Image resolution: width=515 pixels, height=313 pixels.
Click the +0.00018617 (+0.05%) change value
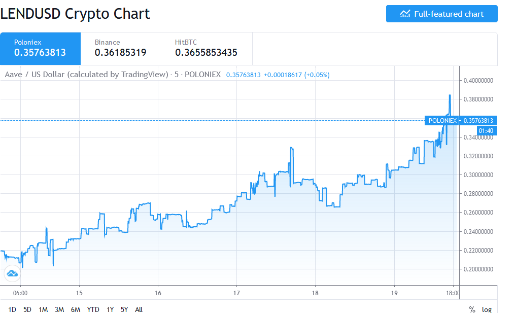coord(297,75)
